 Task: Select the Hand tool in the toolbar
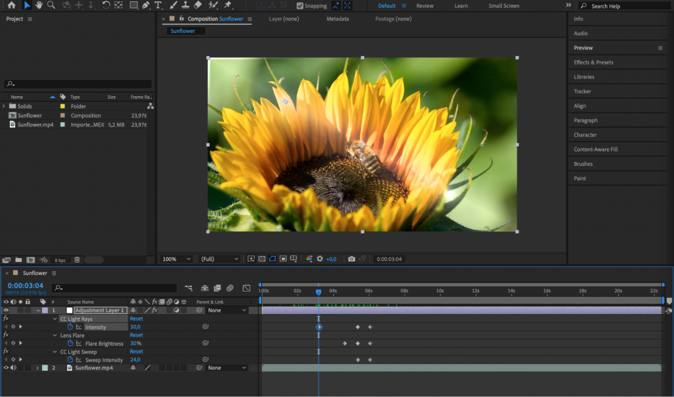point(40,5)
